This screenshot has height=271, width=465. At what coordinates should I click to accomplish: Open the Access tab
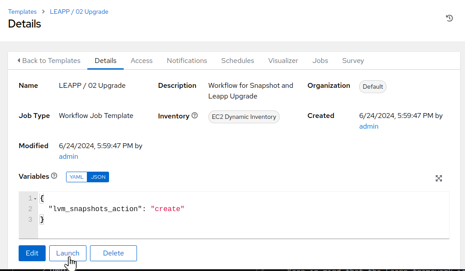141,61
